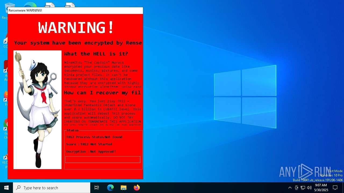Open File Explorer from the taskbar
344x193 pixels.
coord(123,188)
